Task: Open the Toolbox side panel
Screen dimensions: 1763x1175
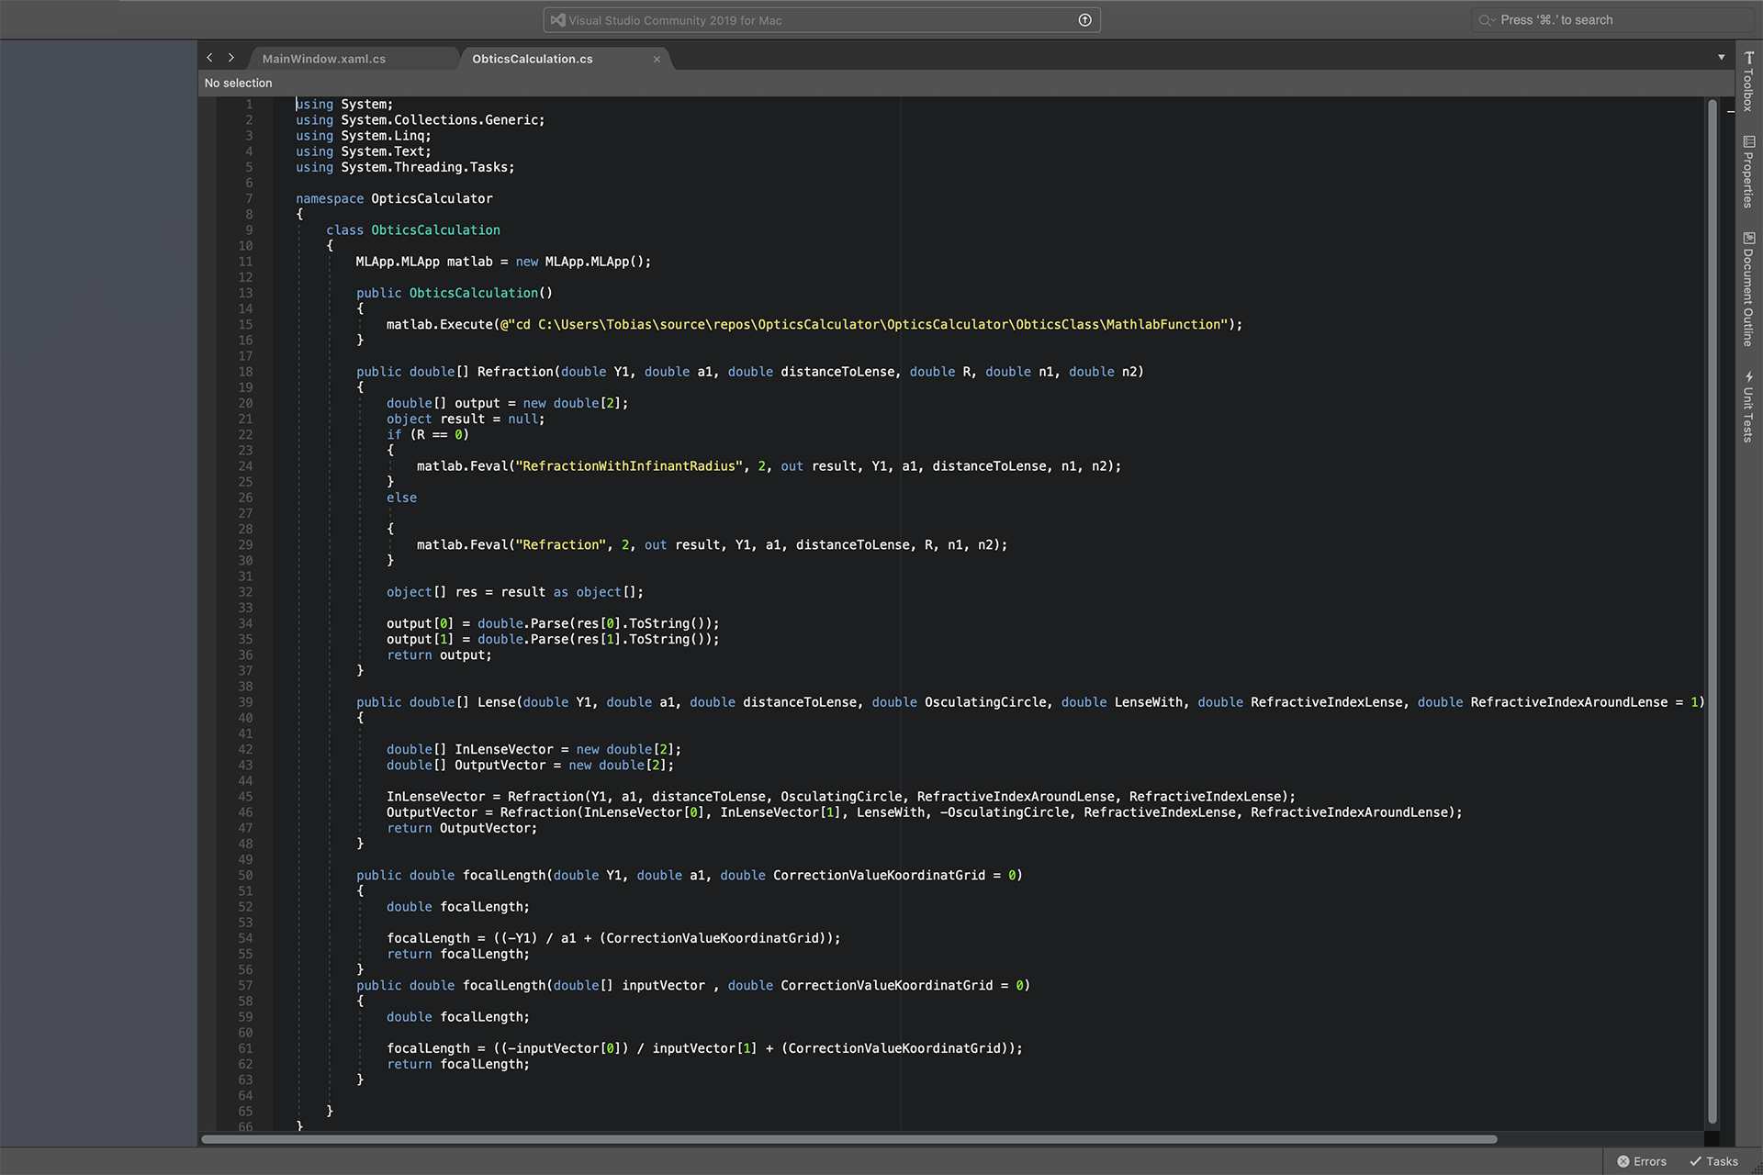Action: (x=1748, y=82)
